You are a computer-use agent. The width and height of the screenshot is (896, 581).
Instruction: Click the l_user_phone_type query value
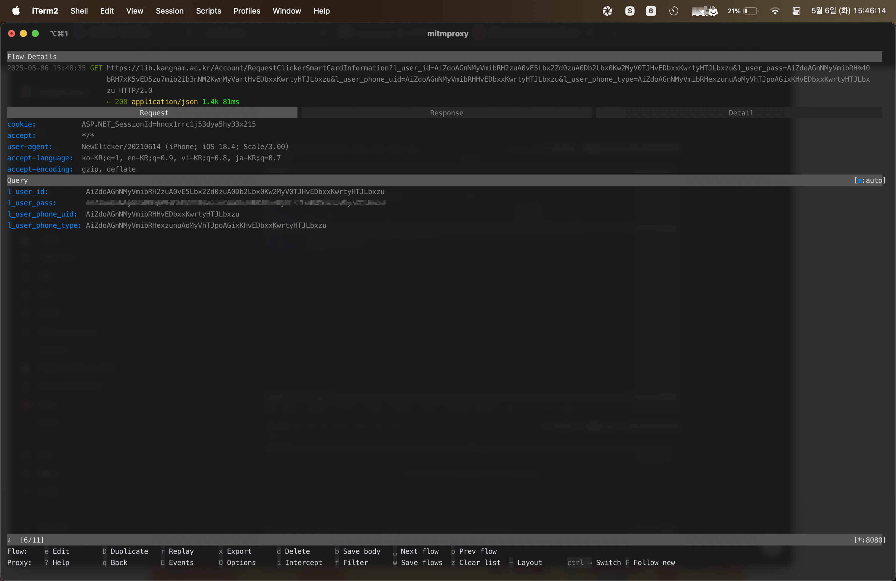pyautogui.click(x=206, y=225)
